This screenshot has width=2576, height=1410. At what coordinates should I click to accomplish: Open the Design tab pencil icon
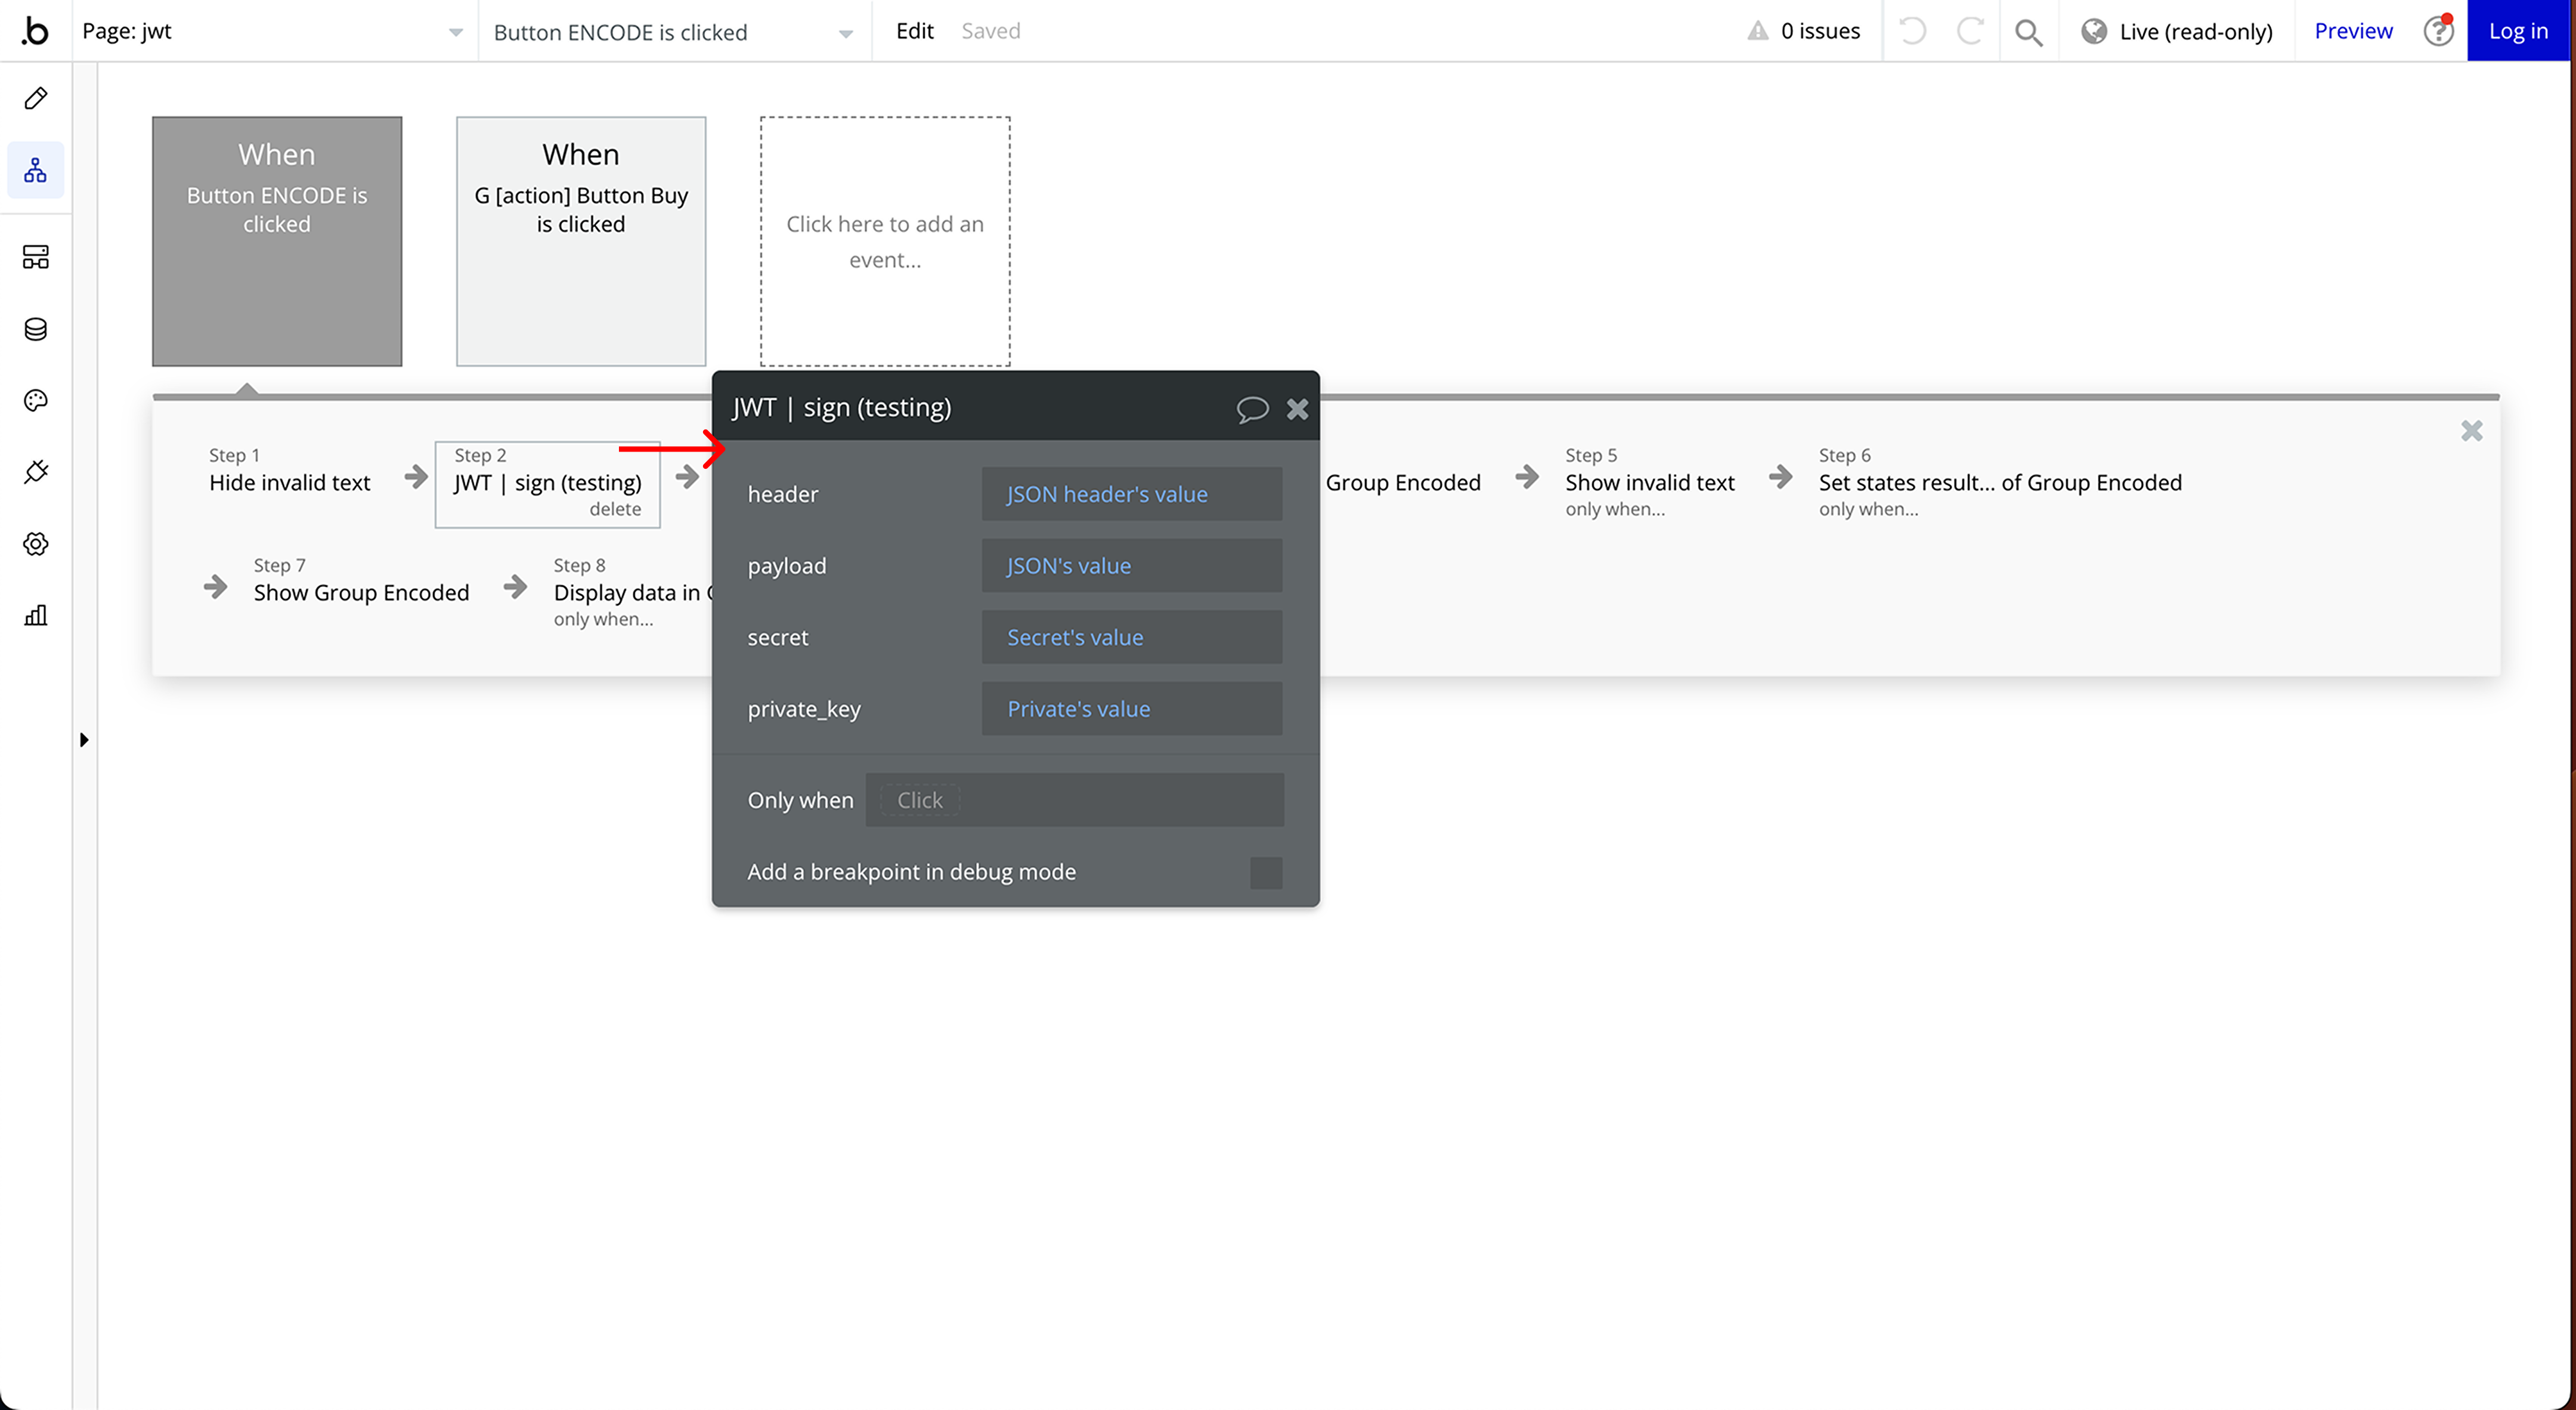[x=36, y=98]
